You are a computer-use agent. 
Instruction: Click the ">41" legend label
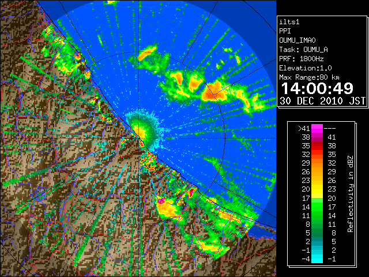(x=304, y=129)
